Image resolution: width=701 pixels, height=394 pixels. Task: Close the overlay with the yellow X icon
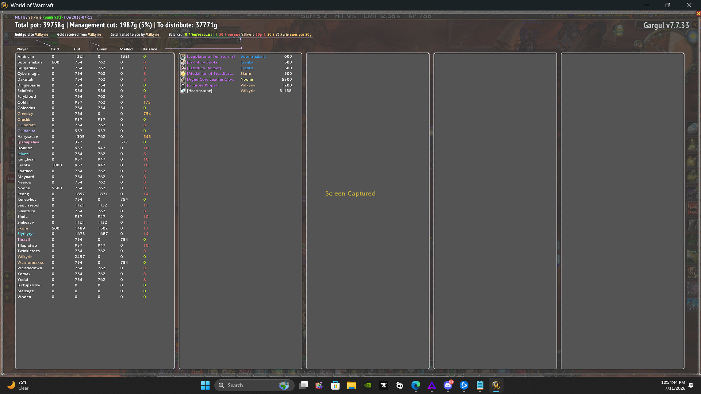pyautogui.click(x=698, y=14)
